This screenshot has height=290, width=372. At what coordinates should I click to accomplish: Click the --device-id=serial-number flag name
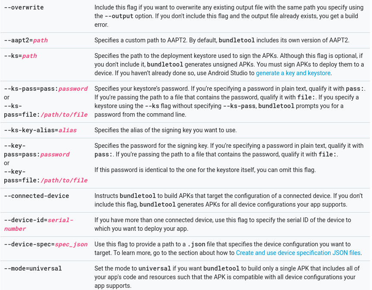(38, 224)
